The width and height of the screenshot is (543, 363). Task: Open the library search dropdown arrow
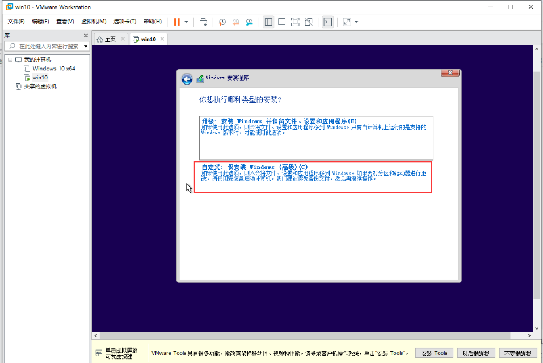coord(86,46)
